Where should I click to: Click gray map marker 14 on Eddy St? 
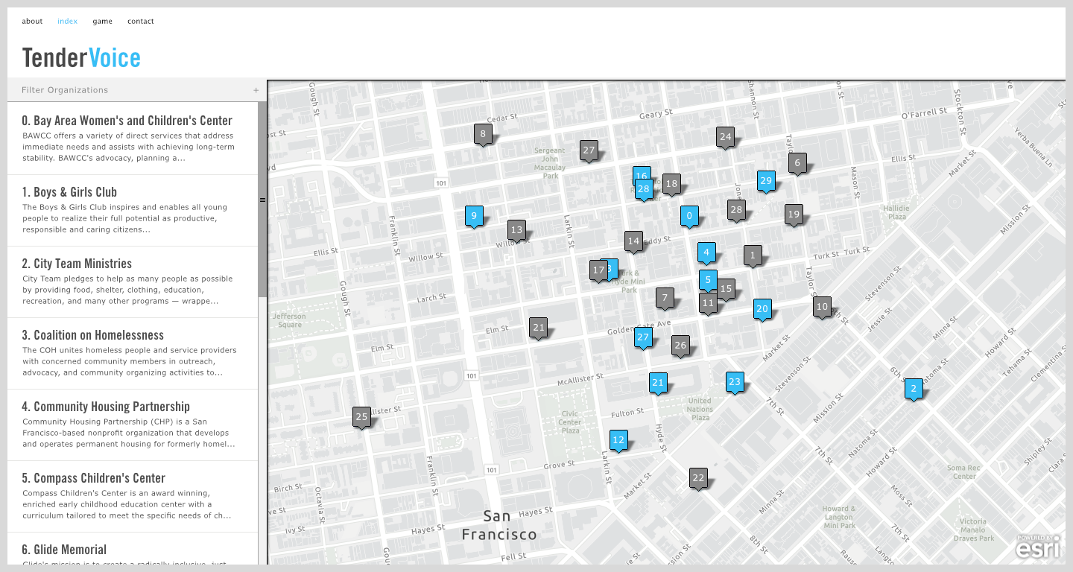point(633,241)
